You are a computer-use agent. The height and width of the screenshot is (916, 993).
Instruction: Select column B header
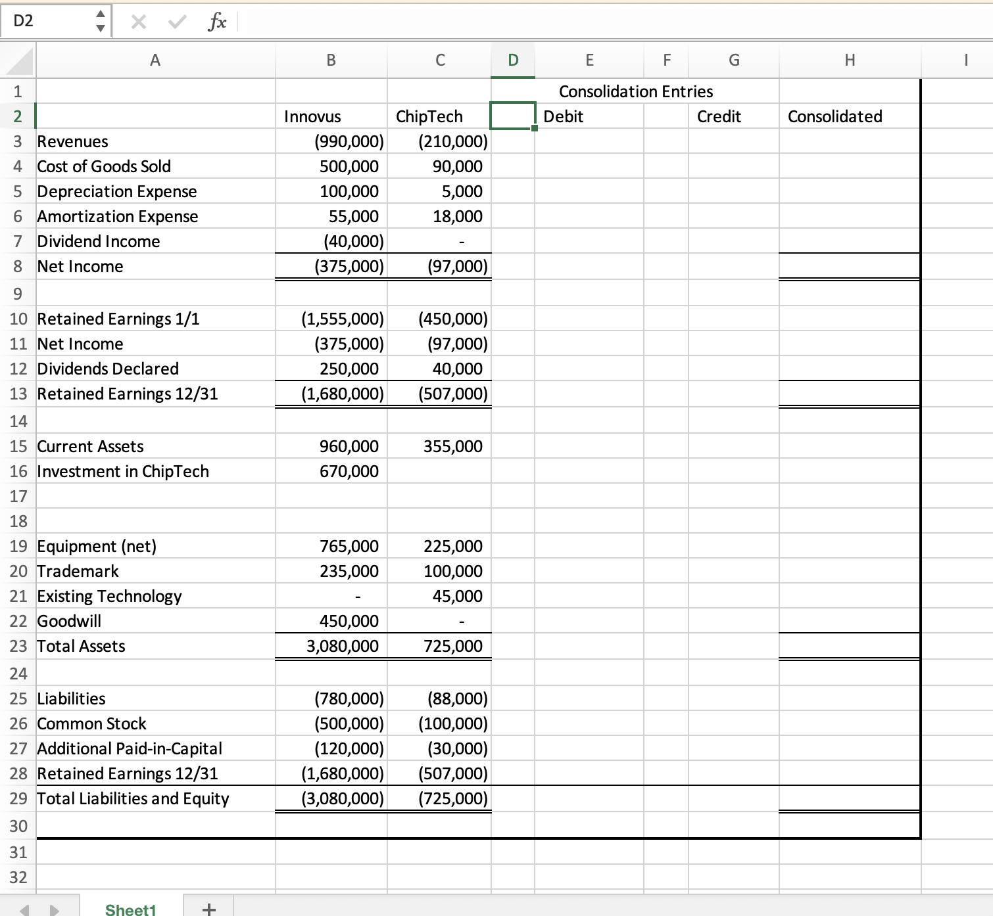(330, 60)
